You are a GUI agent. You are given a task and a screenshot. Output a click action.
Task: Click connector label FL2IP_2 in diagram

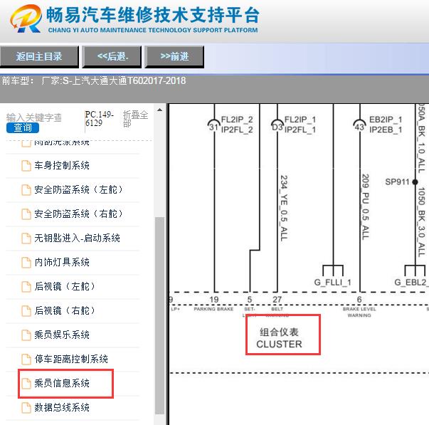[x=237, y=120]
